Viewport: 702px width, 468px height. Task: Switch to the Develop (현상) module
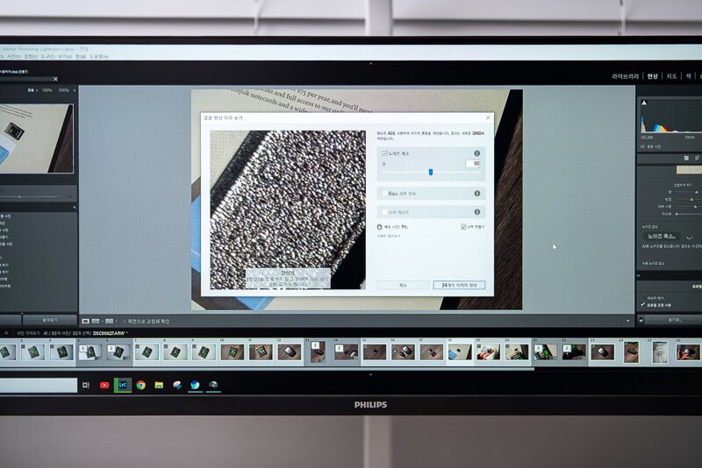coord(652,76)
